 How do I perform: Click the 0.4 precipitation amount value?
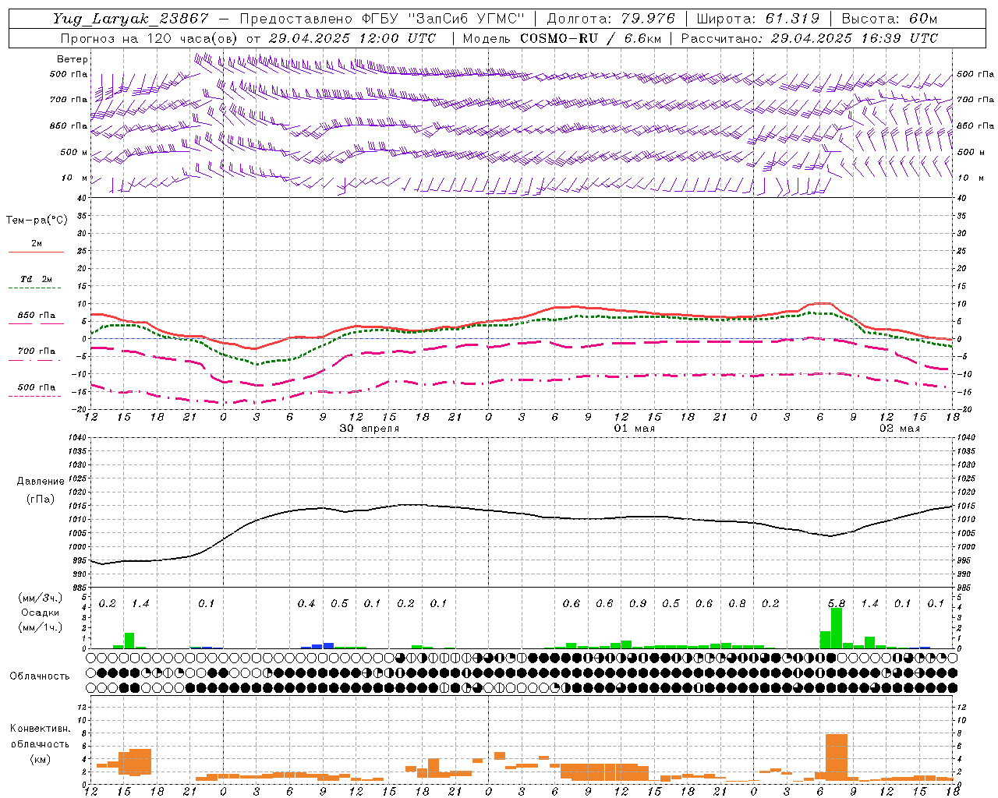[x=306, y=604]
